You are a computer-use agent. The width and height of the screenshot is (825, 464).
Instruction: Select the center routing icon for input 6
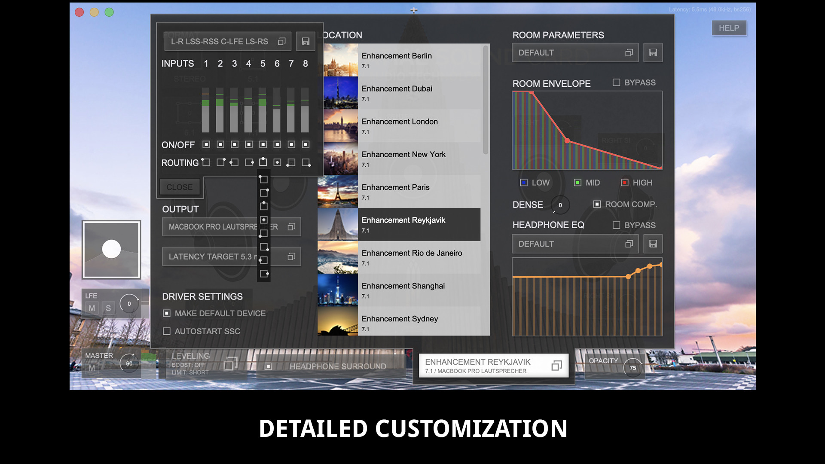[x=277, y=162]
